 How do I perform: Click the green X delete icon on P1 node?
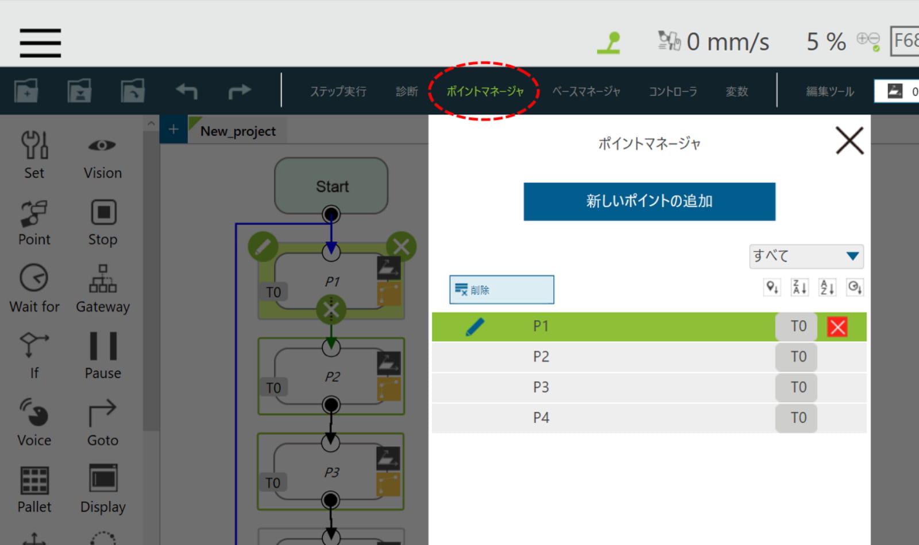(x=401, y=247)
